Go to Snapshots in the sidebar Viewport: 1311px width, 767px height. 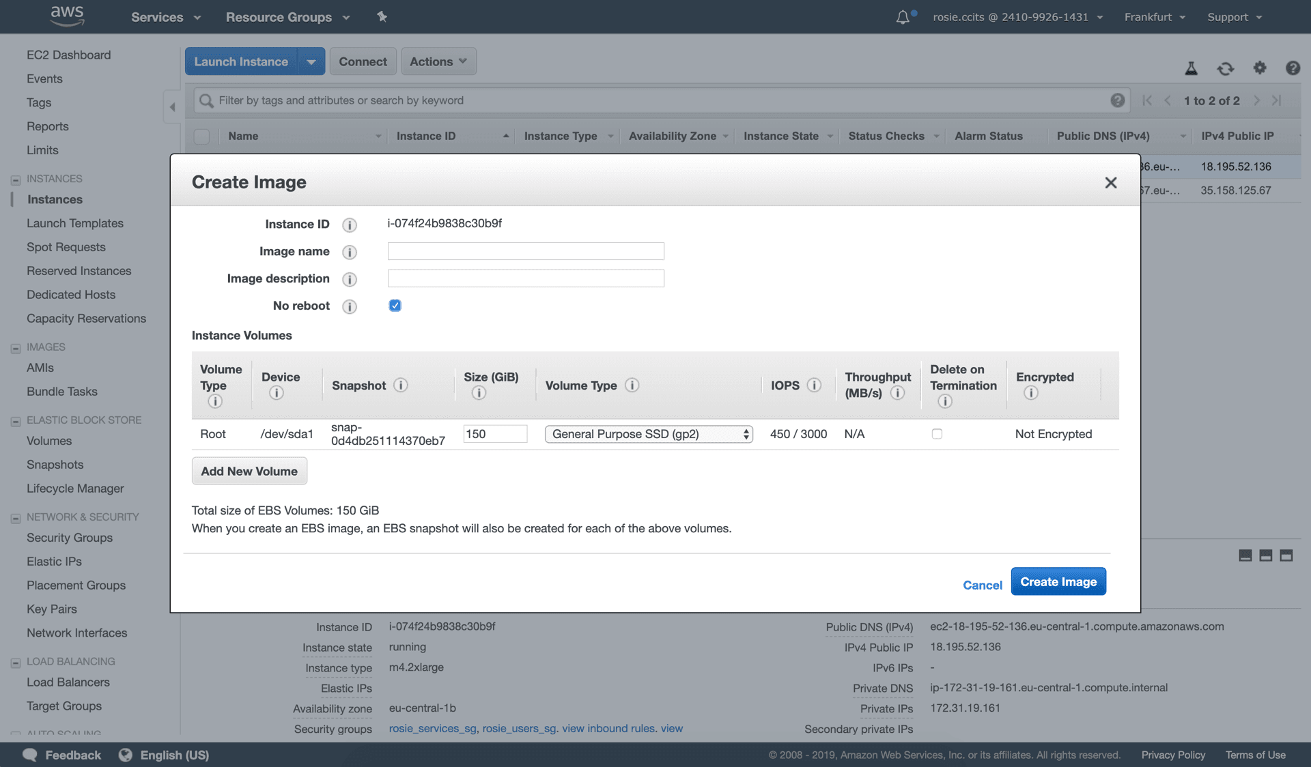click(x=55, y=465)
